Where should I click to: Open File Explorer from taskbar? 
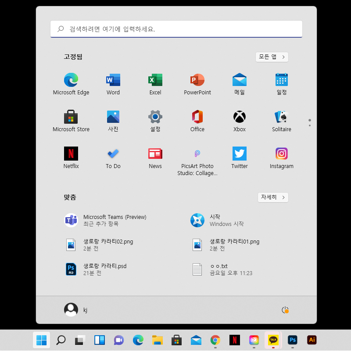158,340
